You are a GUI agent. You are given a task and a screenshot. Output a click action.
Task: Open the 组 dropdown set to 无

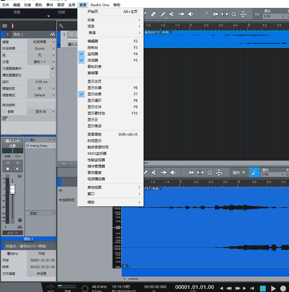coord(41,55)
